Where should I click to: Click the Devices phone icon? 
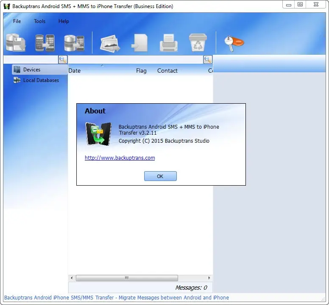[x=17, y=69]
